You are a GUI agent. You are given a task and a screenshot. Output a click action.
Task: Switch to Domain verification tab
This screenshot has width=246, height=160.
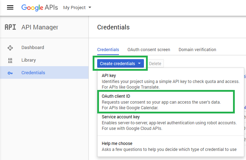pos(197,50)
